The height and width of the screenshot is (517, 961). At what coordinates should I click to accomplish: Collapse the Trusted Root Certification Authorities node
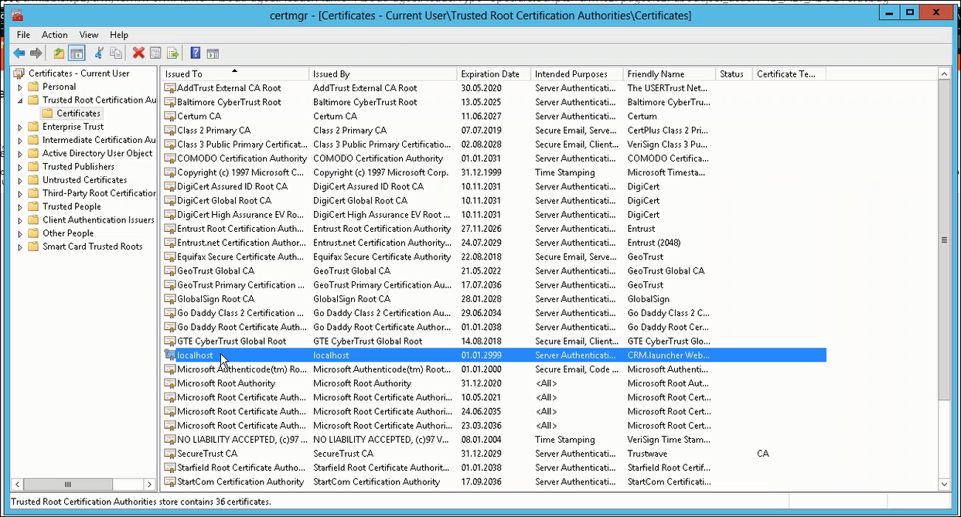pyautogui.click(x=20, y=100)
